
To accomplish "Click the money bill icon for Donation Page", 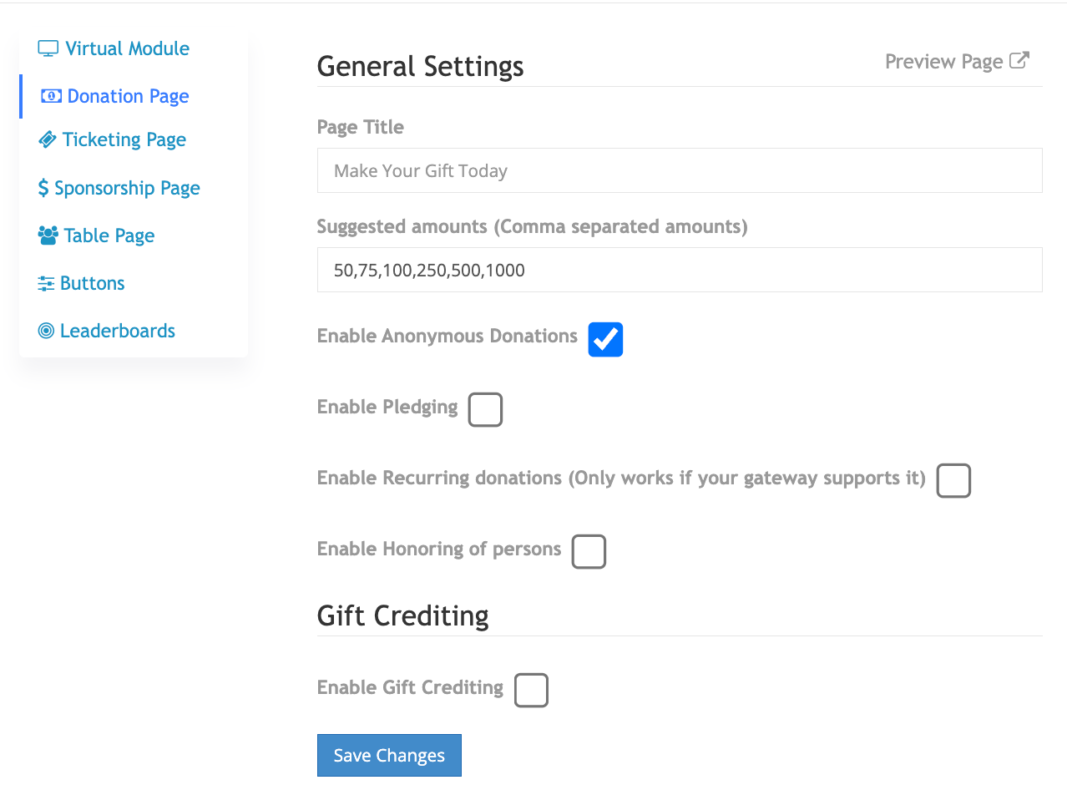I will click(x=51, y=96).
